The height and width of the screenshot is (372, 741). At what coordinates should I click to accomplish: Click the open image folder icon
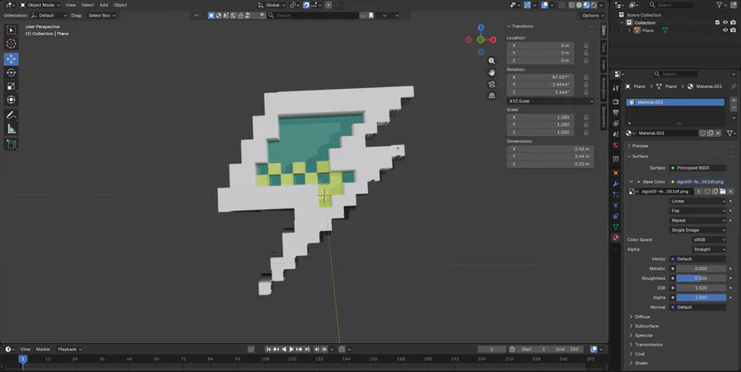[723, 192]
